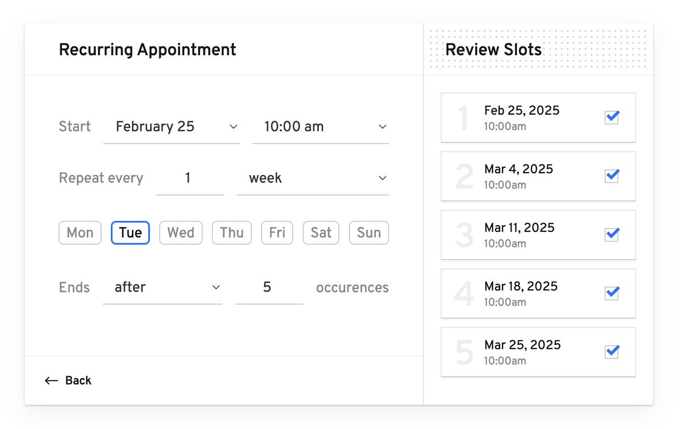Enable the Wed day button
This screenshot has width=682, height=429.
click(181, 233)
